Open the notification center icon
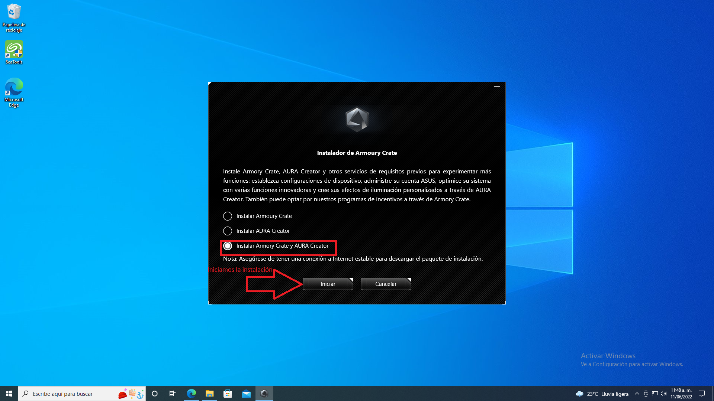This screenshot has height=401, width=714. 702,394
